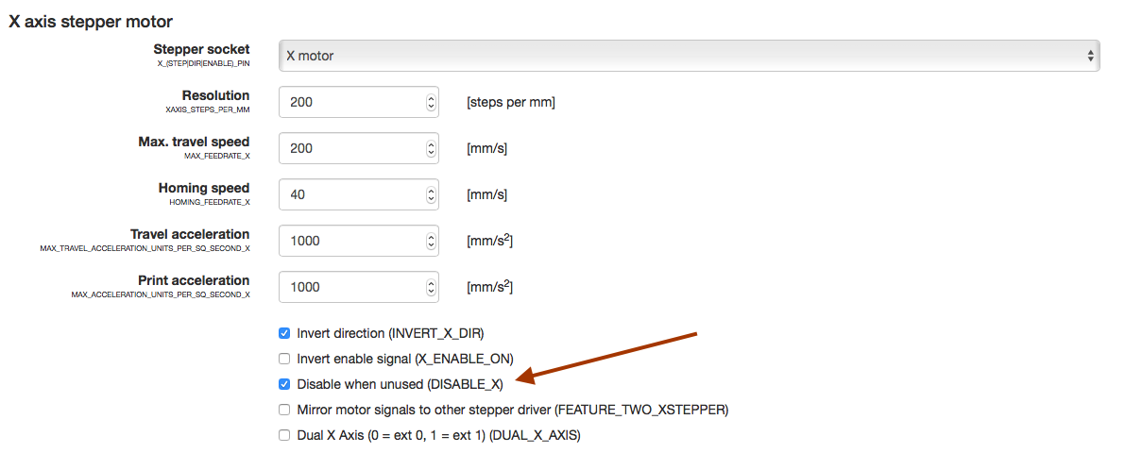Uncheck Disable when unused (DISABLE_X)
Viewport: 1125px width, 470px height.
(284, 384)
